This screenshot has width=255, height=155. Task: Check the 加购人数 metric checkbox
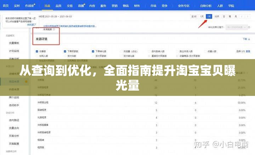[37, 56]
